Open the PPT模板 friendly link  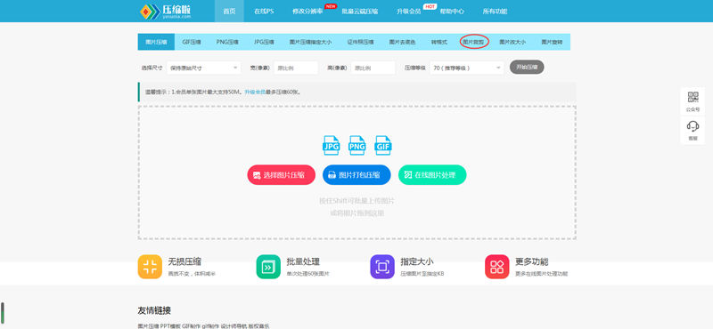(170, 325)
